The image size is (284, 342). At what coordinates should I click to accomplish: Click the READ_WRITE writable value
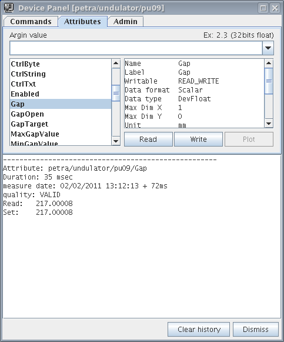(198, 81)
